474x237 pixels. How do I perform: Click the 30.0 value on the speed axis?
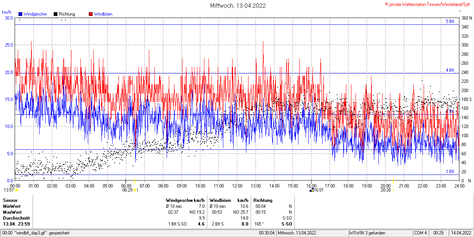click(9, 18)
